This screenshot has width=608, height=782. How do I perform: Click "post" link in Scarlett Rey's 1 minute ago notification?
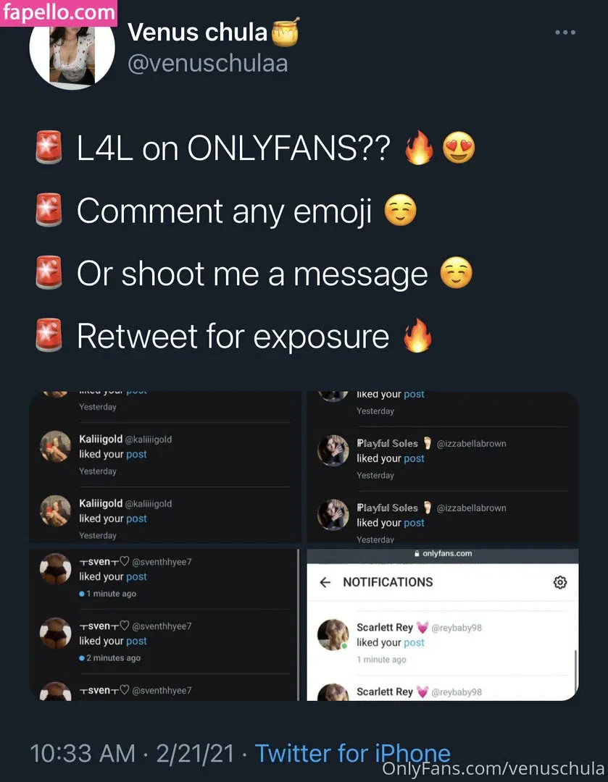tap(414, 642)
